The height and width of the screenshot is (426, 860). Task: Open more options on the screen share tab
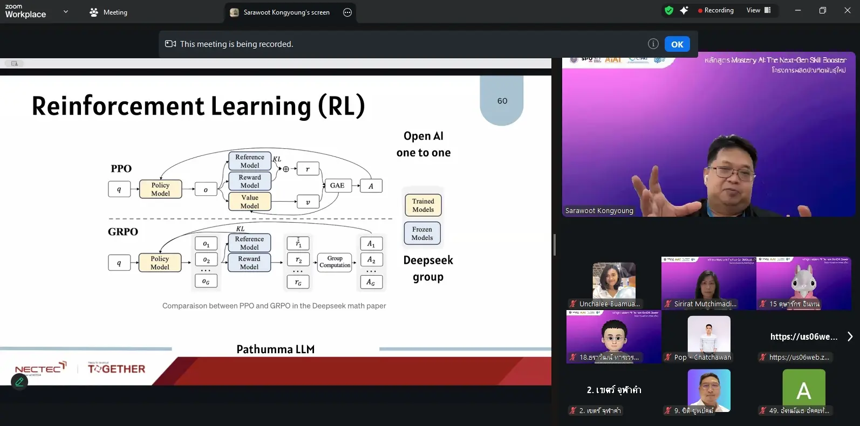(347, 12)
